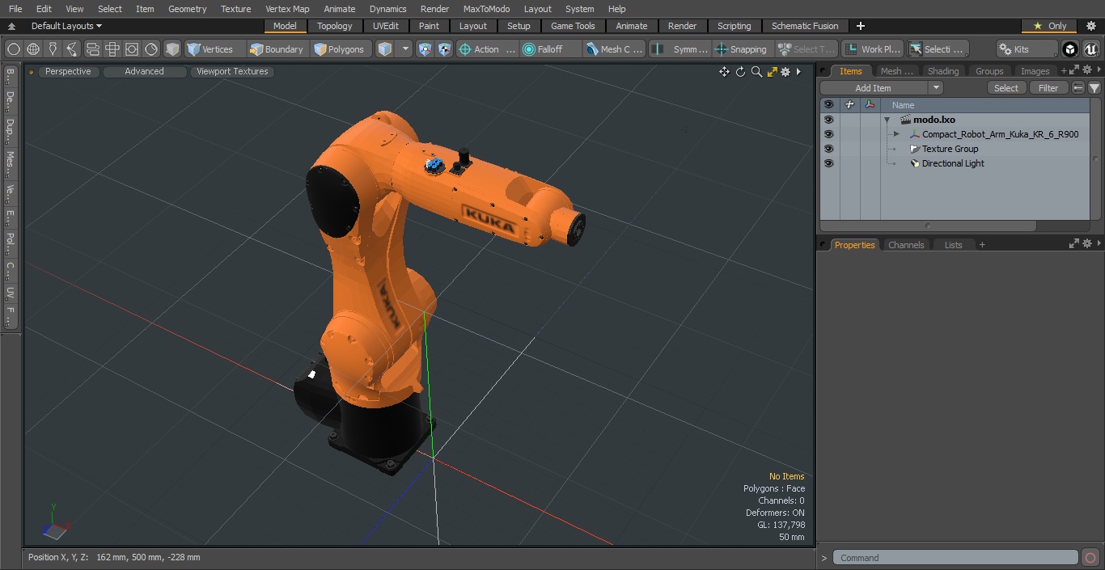Click the Boundary selection button
The height and width of the screenshot is (570, 1105).
(277, 49)
